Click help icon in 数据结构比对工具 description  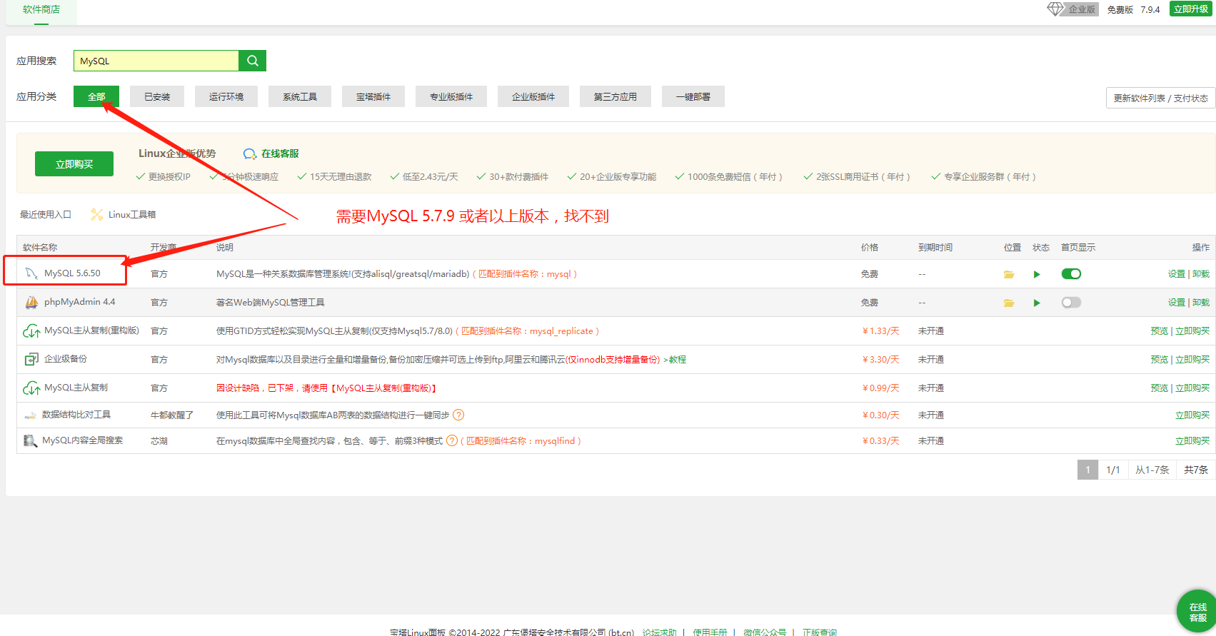click(458, 415)
